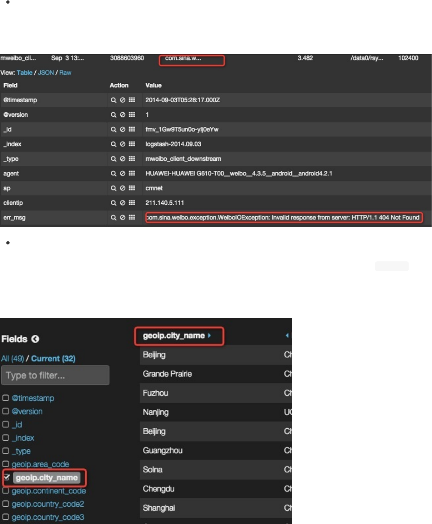
Task: Click magnifier icon in _type row
Action: [114, 159]
